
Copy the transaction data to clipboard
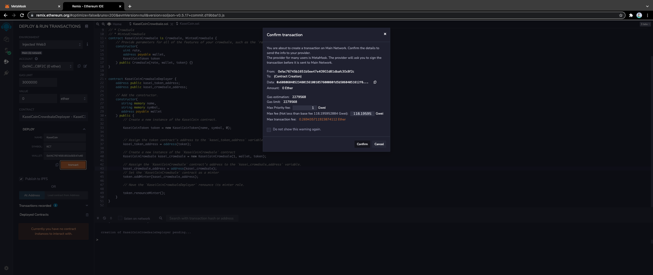pyautogui.click(x=375, y=82)
